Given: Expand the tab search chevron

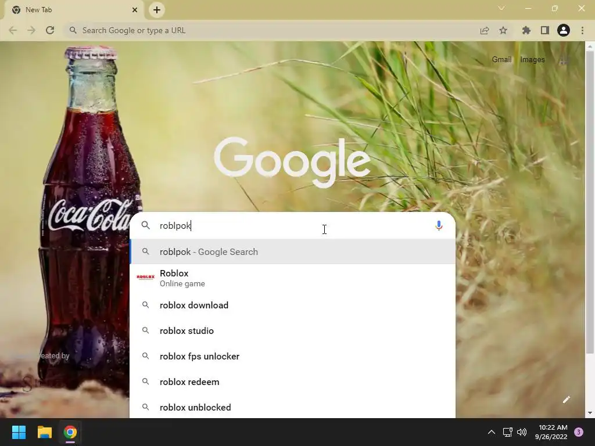Looking at the screenshot, I should [x=501, y=8].
